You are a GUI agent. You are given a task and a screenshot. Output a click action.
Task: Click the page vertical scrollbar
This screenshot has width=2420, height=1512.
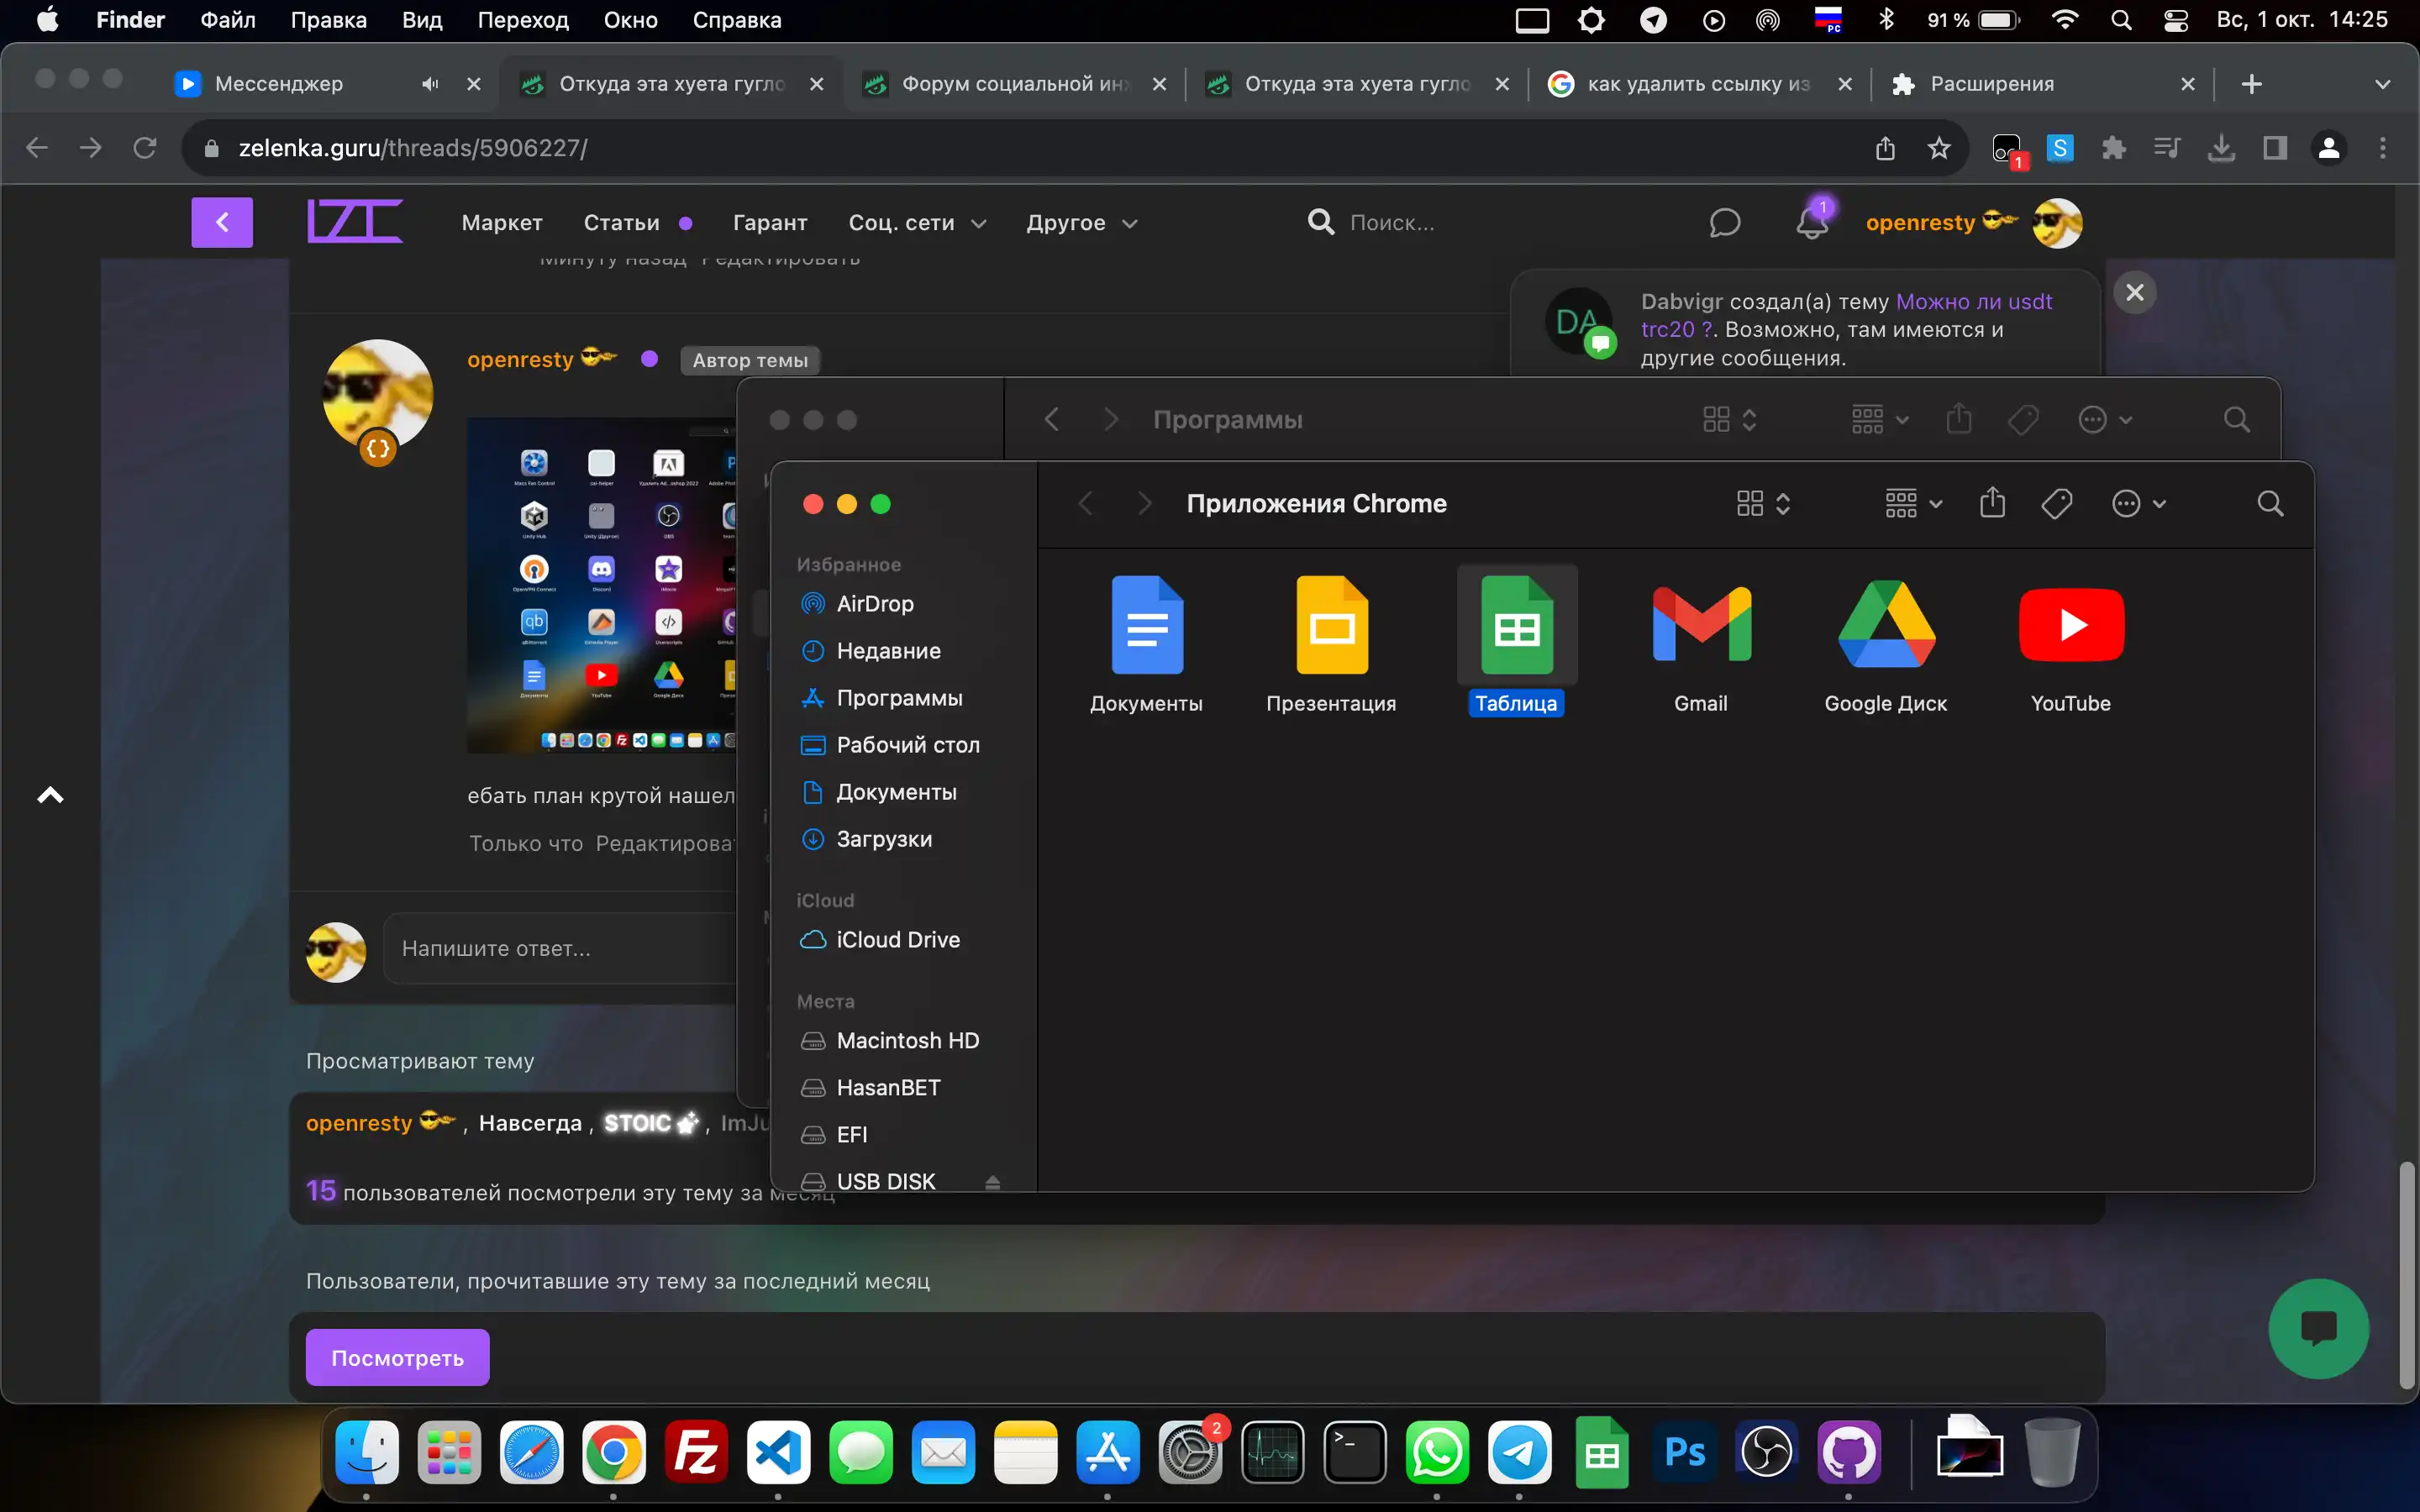(x=2408, y=1275)
